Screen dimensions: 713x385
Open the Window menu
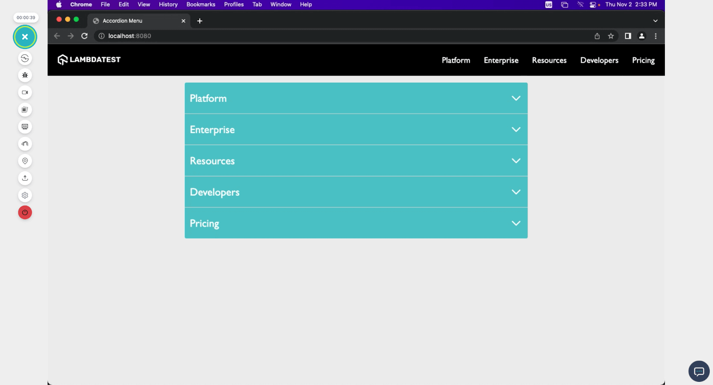tap(281, 4)
